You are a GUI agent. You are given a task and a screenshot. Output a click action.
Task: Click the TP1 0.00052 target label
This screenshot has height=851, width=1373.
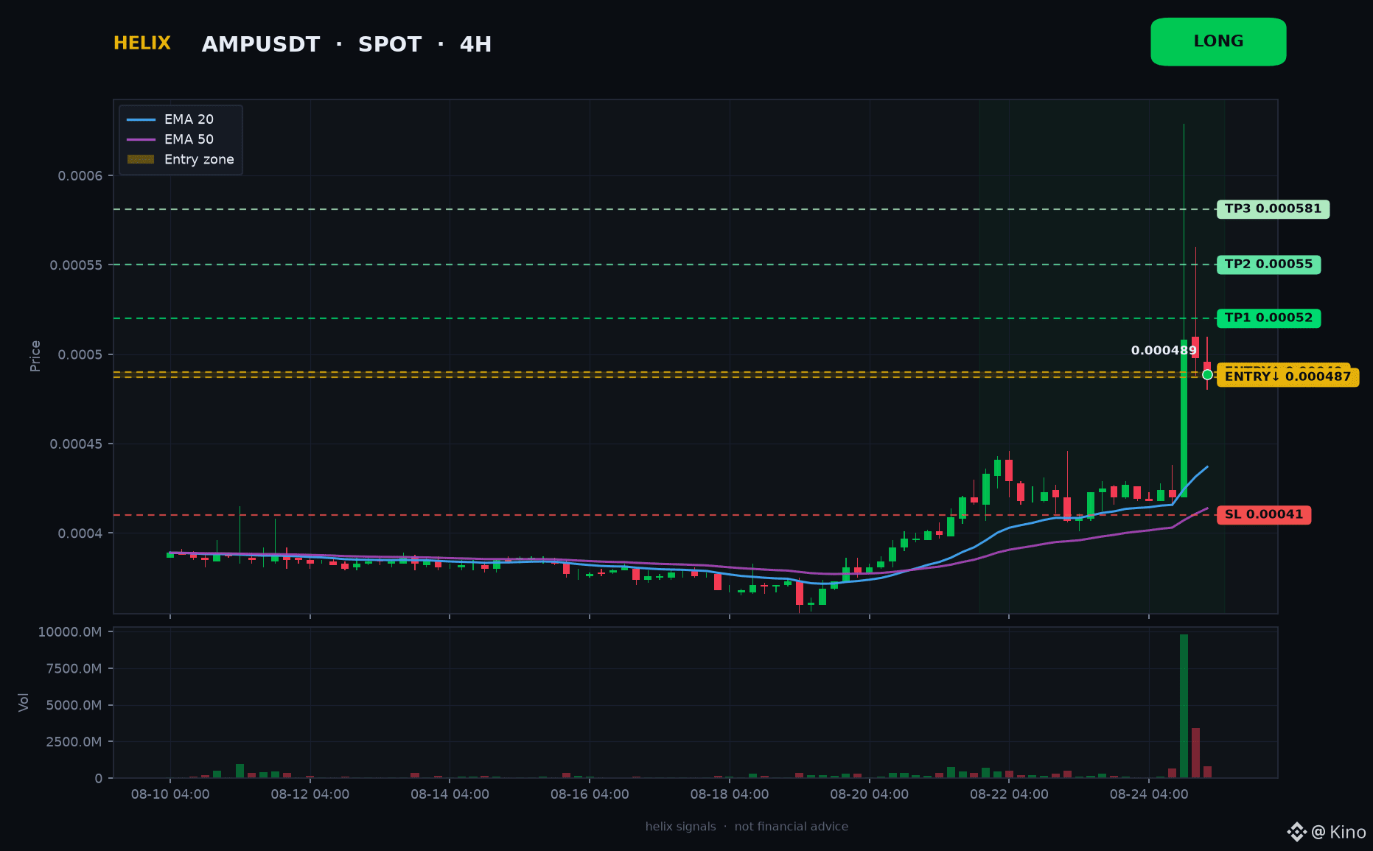1268,318
